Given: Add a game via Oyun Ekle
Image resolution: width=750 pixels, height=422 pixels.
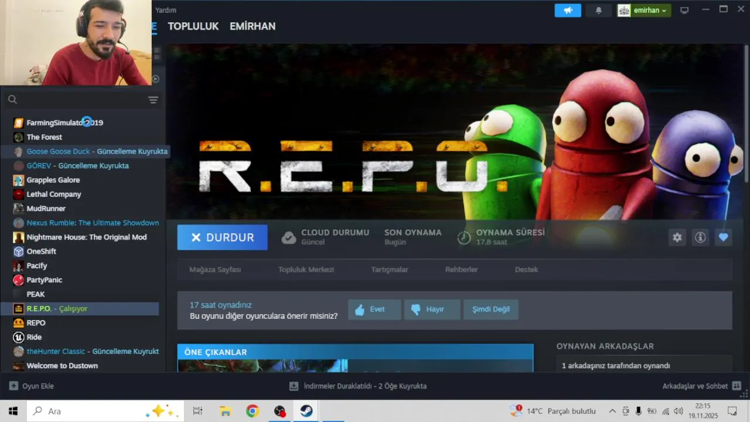Looking at the screenshot, I should pyautogui.click(x=32, y=386).
